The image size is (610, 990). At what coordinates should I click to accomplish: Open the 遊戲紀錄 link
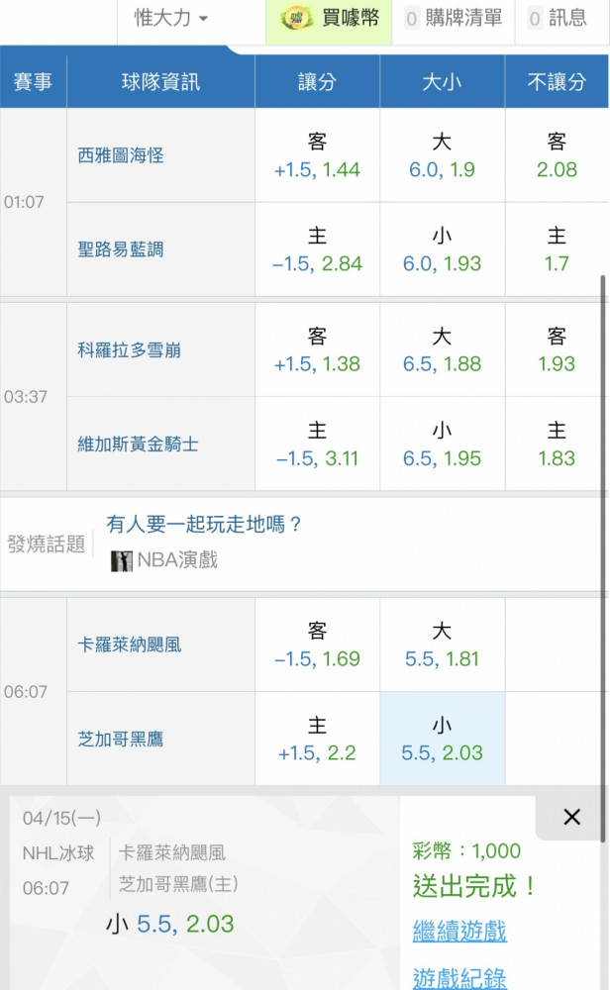(x=459, y=978)
